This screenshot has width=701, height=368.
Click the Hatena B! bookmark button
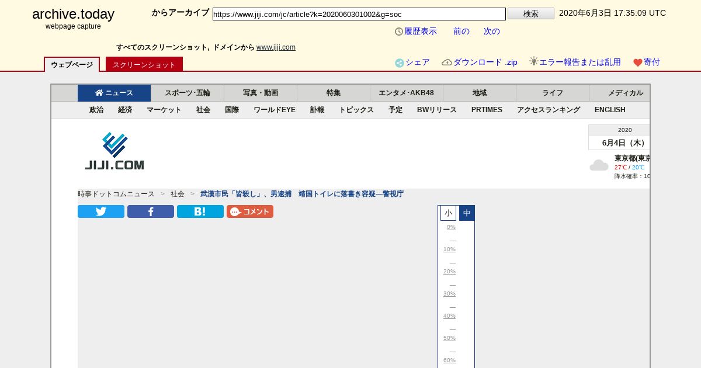click(200, 211)
